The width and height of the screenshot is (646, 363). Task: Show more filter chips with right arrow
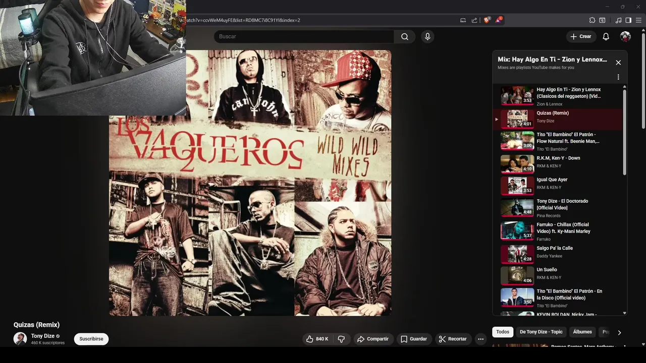tap(619, 332)
